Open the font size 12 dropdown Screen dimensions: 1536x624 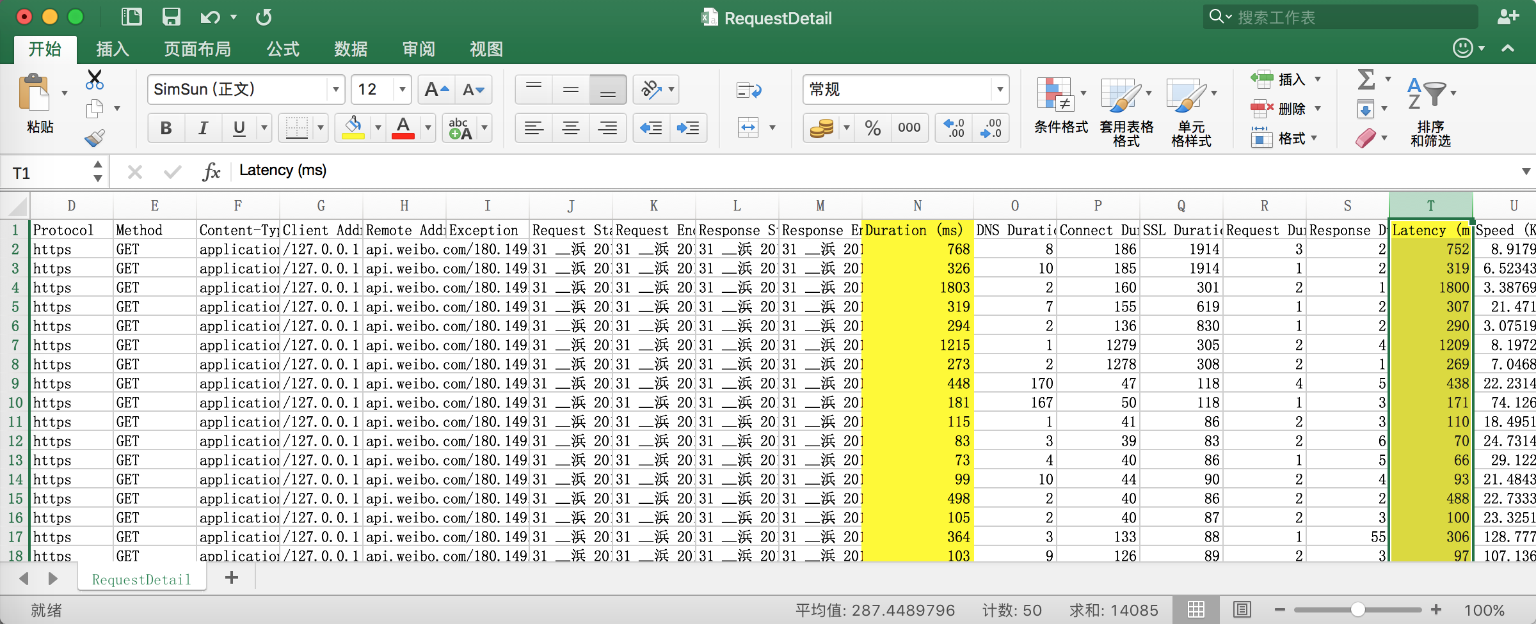click(x=402, y=90)
